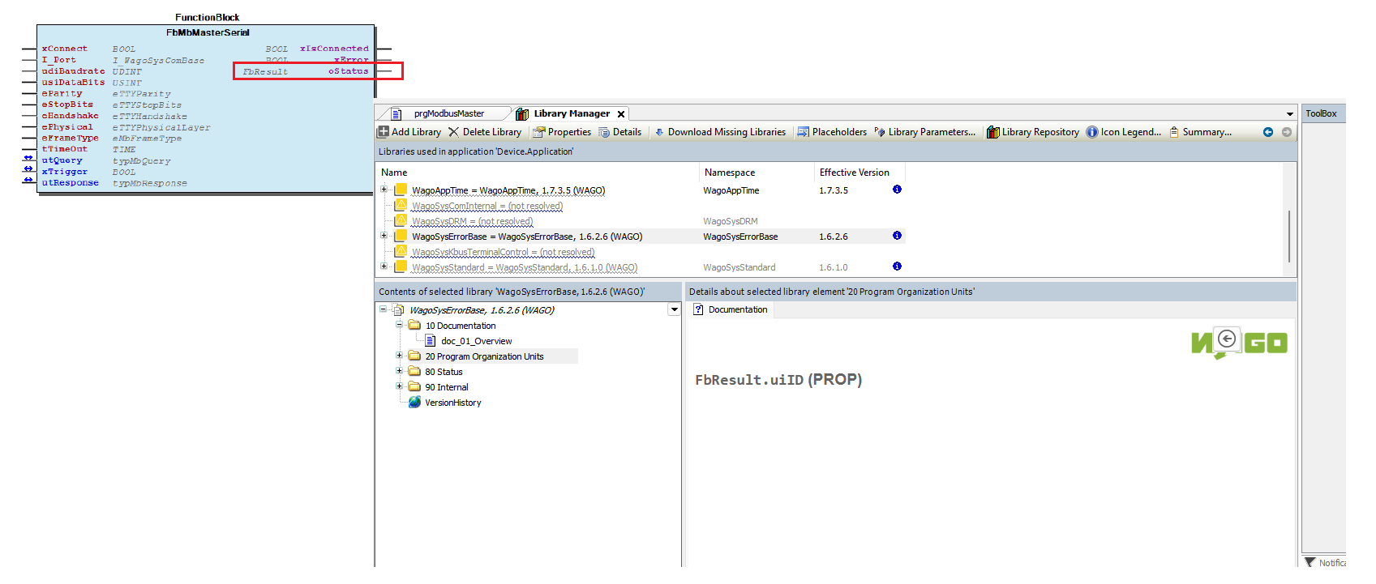Click the warning icon beside WagoSysDRM

click(401, 220)
